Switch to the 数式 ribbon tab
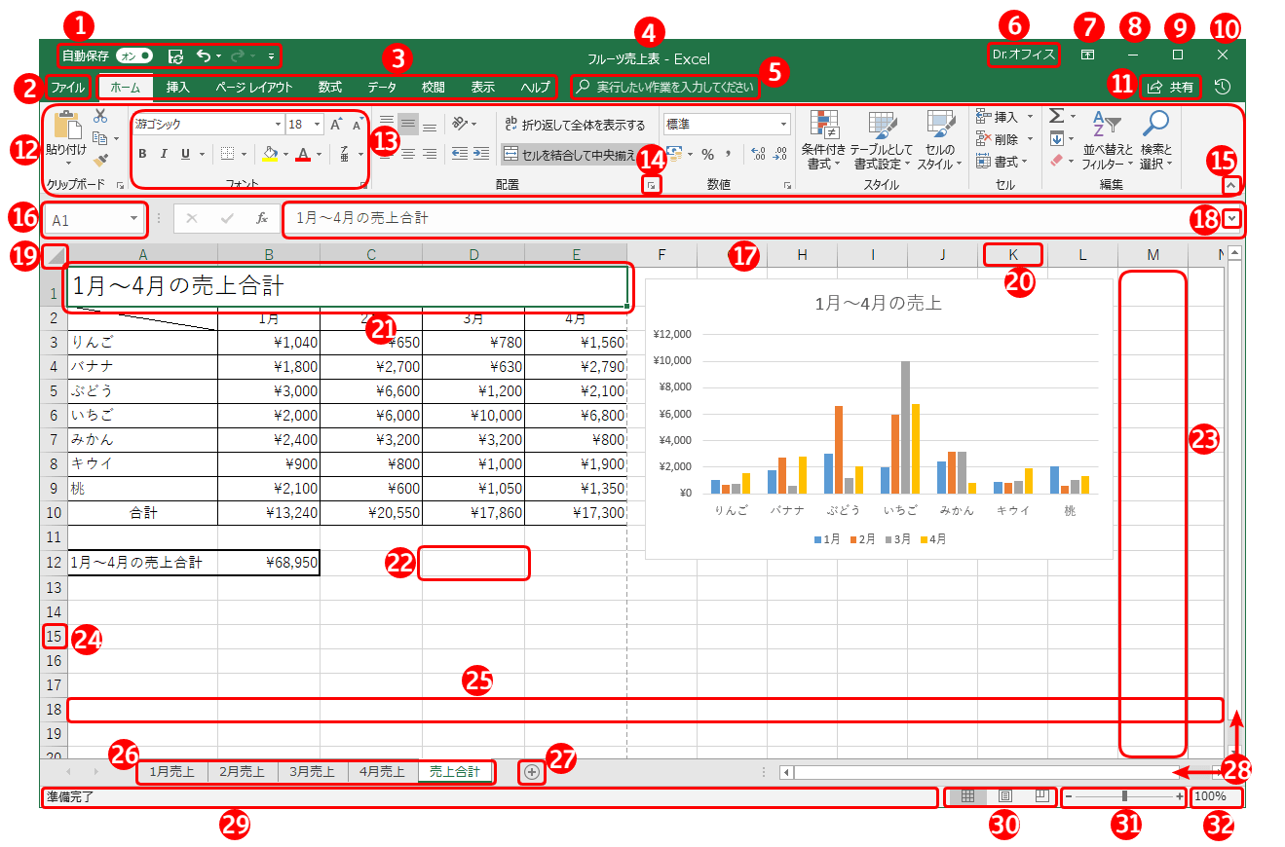Screen dimensions: 1285x847 pyautogui.click(x=330, y=87)
